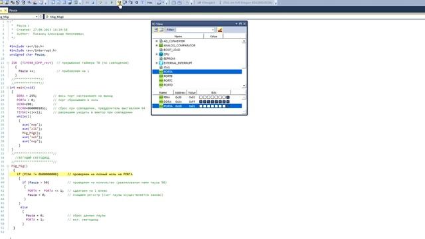Click the Address column header in register list
The width and height of the screenshot is (425, 239).
point(180,93)
